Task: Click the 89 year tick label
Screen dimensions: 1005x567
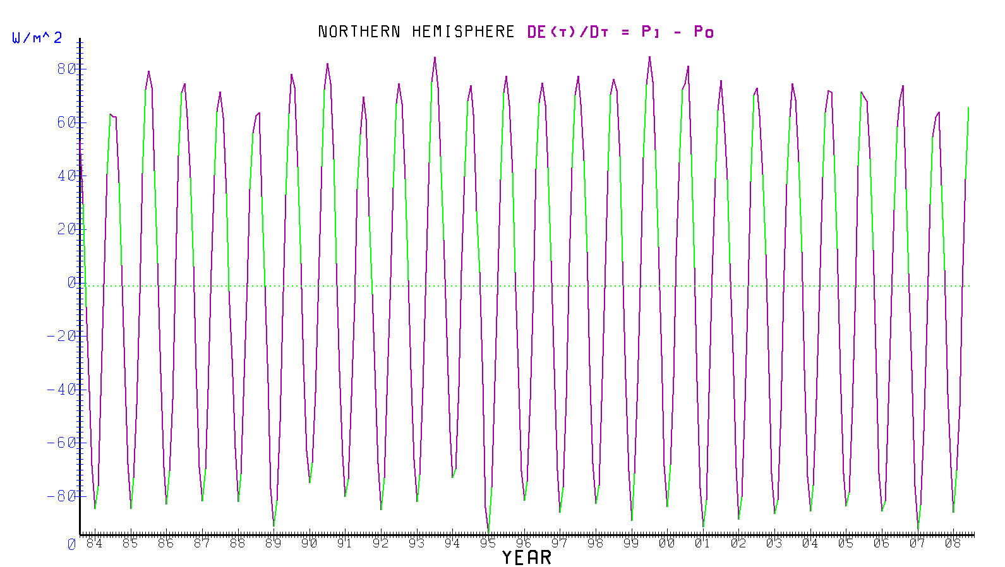Action: (273, 543)
